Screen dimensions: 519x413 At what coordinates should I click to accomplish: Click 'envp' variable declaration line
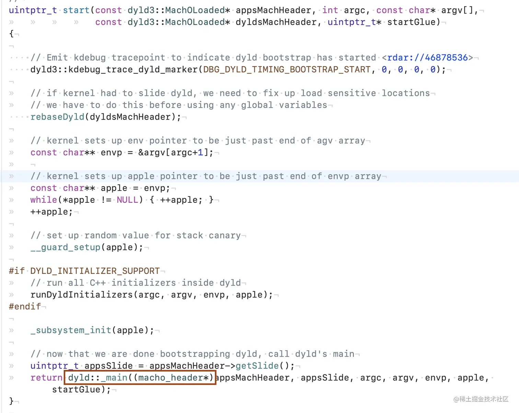coord(122,153)
